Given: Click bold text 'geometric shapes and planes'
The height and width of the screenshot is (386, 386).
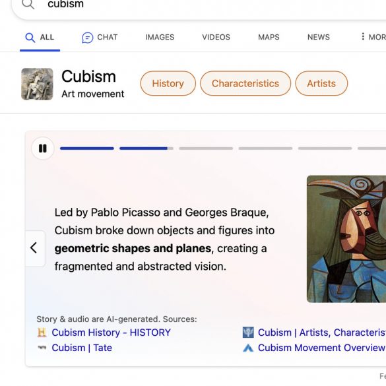Looking at the screenshot, I should point(133,248).
